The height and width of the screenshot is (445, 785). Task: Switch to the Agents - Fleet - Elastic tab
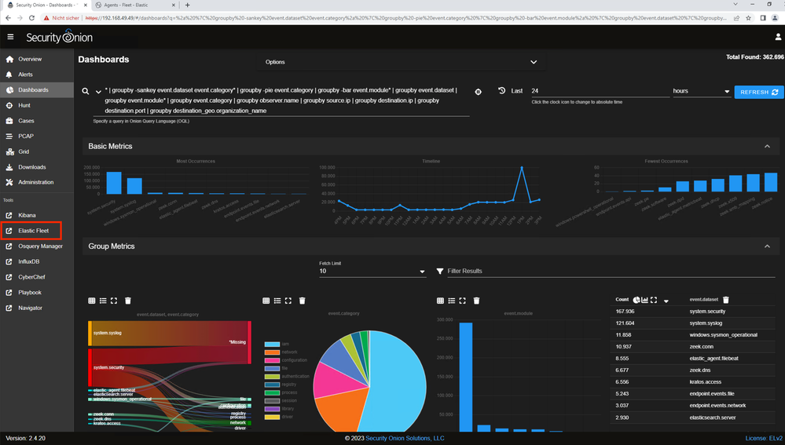point(134,5)
